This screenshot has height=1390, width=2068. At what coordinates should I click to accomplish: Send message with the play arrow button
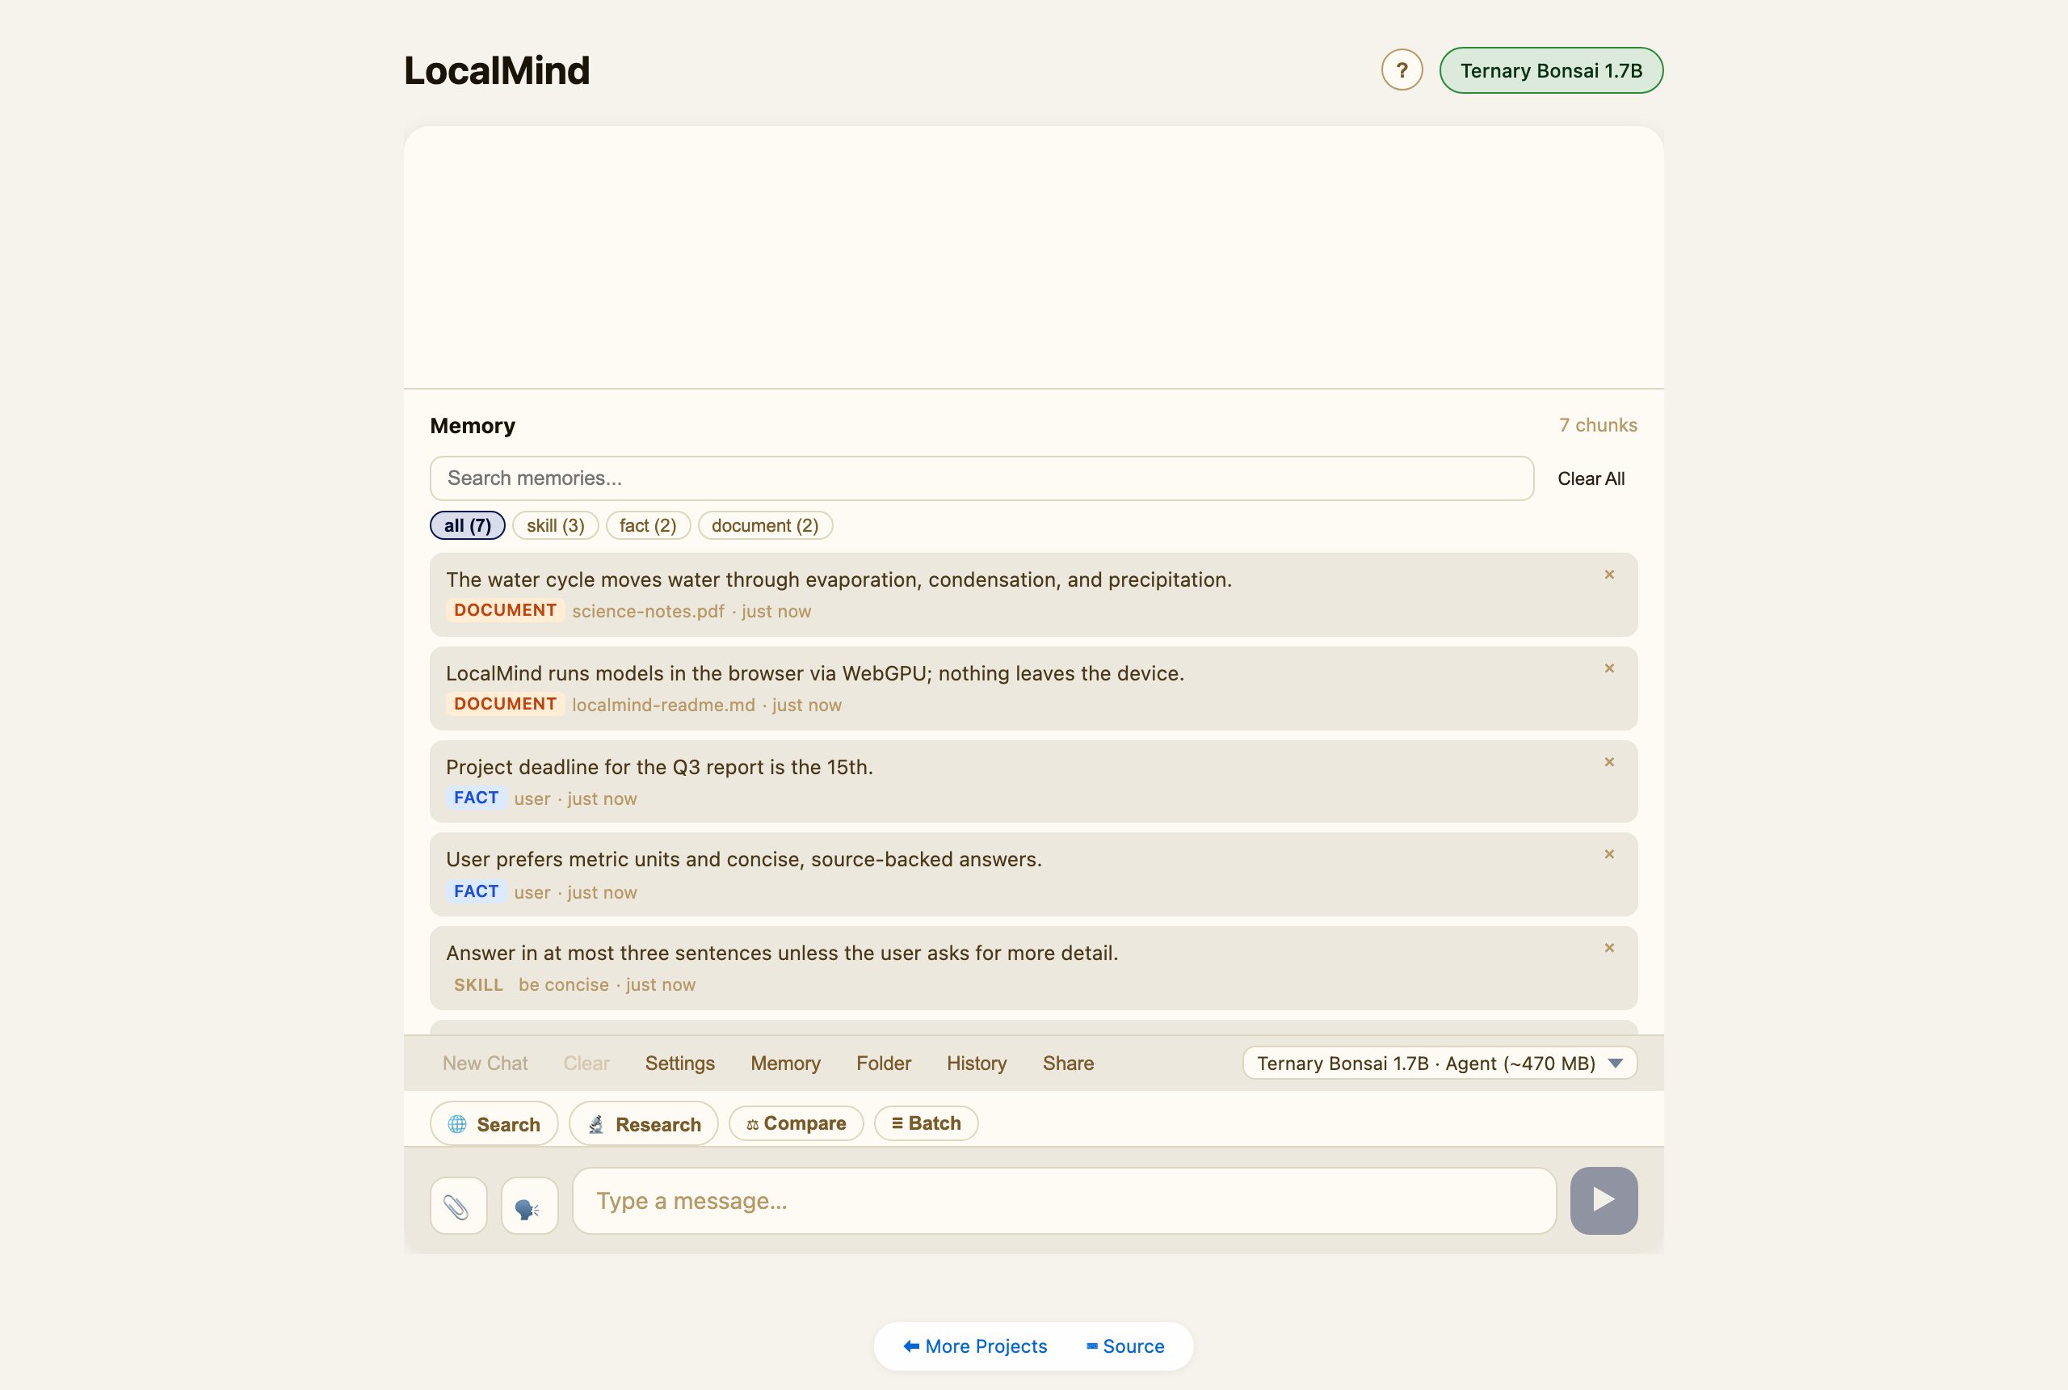1604,1200
